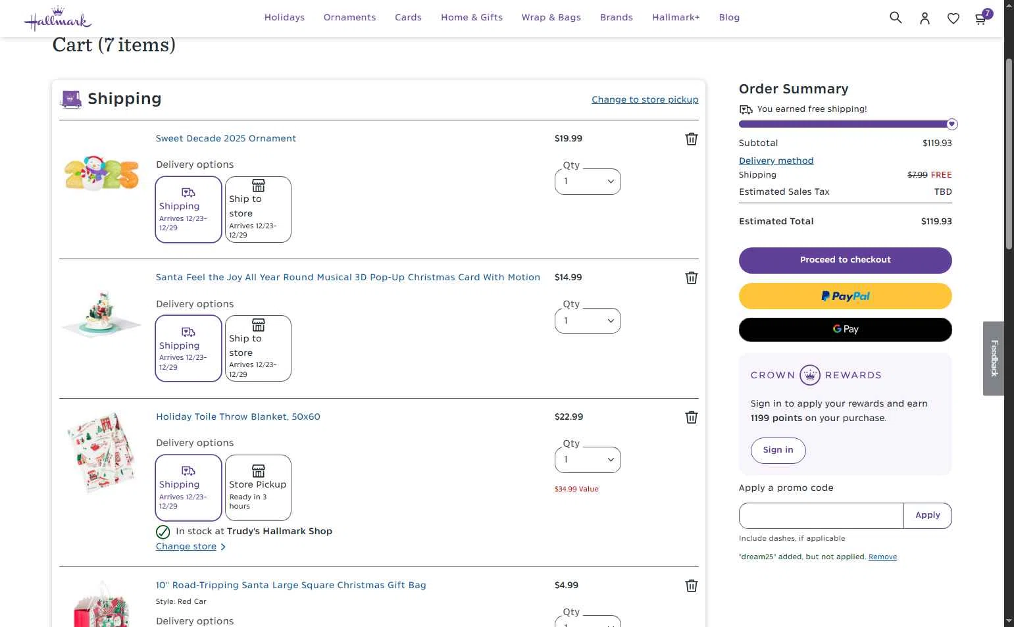The image size is (1014, 627).
Task: Select Ship to store for Sweet Decade Ornament
Action: click(258, 209)
